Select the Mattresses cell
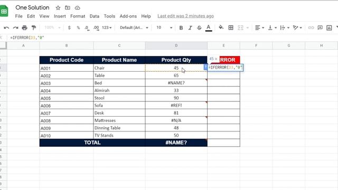This screenshot has width=338, height=190. click(x=119, y=120)
